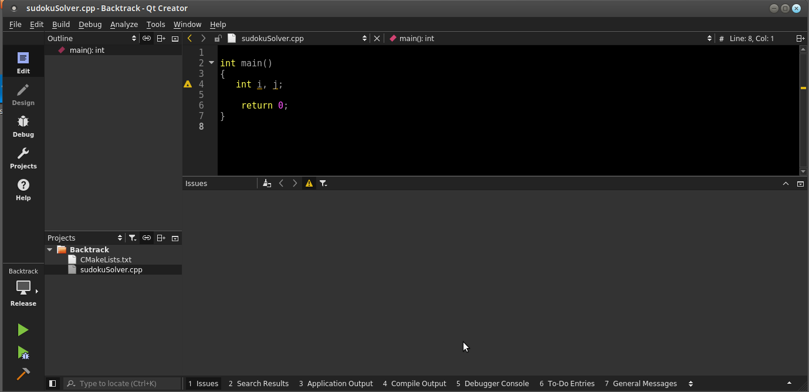Click the warning icon on line 4
This screenshot has width=809, height=392.
pos(188,84)
